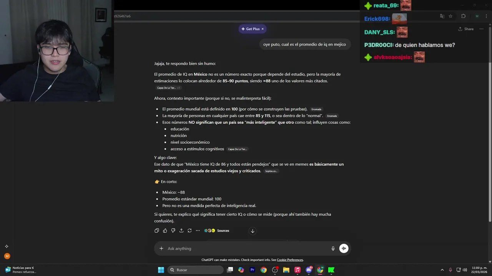The height and width of the screenshot is (276, 492).
Task: Open Task View in the taskbar
Action: coord(230,270)
